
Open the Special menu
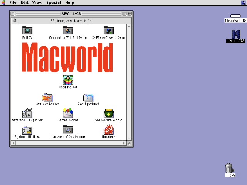coord(54,3)
